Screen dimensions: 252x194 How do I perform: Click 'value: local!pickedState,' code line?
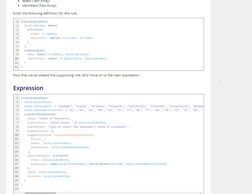click(x=47, y=172)
